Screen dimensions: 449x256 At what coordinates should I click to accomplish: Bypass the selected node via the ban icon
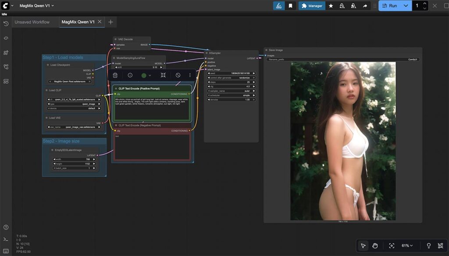tap(178, 75)
